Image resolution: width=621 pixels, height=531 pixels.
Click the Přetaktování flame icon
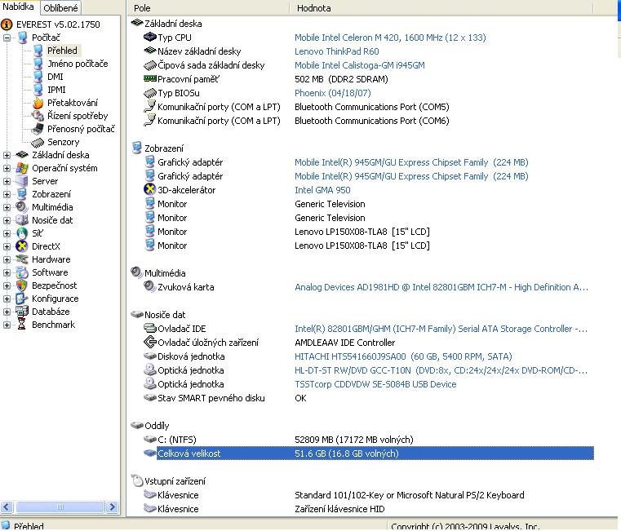[x=38, y=103]
